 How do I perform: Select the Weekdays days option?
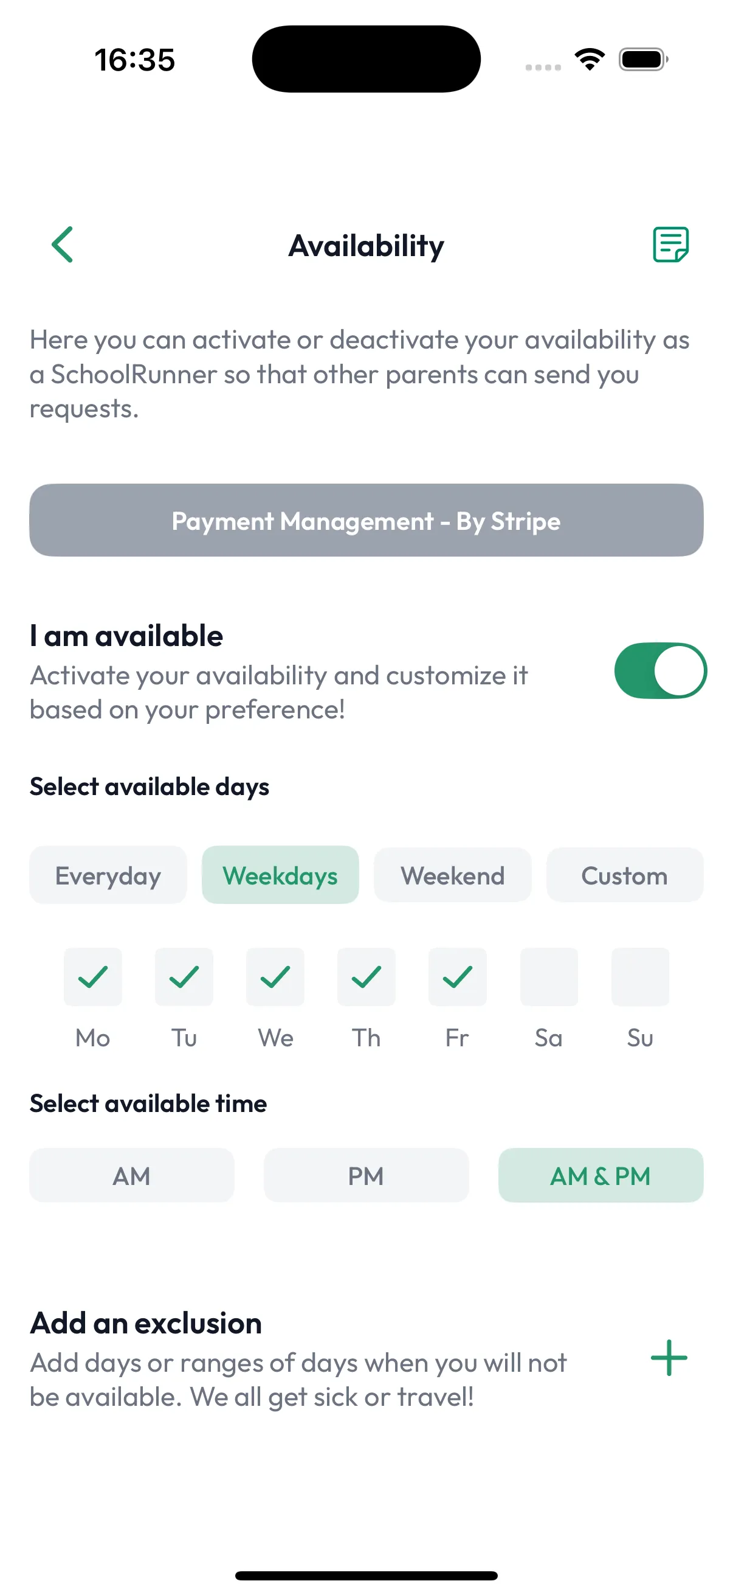(280, 875)
